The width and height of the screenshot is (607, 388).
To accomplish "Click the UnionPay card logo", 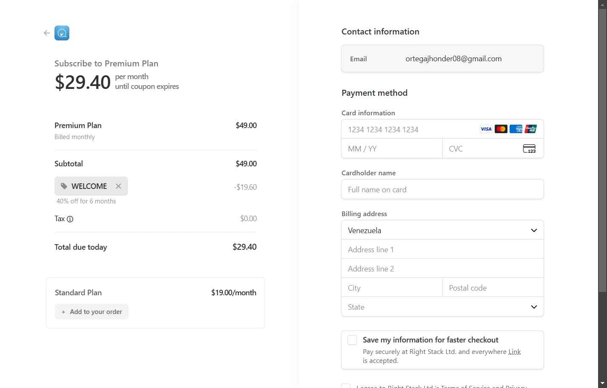I will tap(530, 129).
